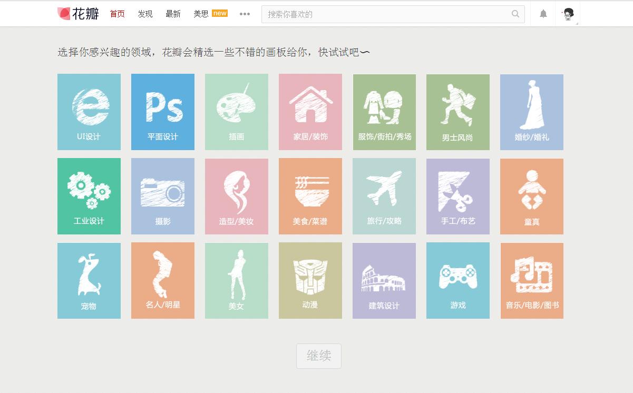The width and height of the screenshot is (633, 393).
Task: Pick the 插画 palette tile
Action: [x=236, y=112]
